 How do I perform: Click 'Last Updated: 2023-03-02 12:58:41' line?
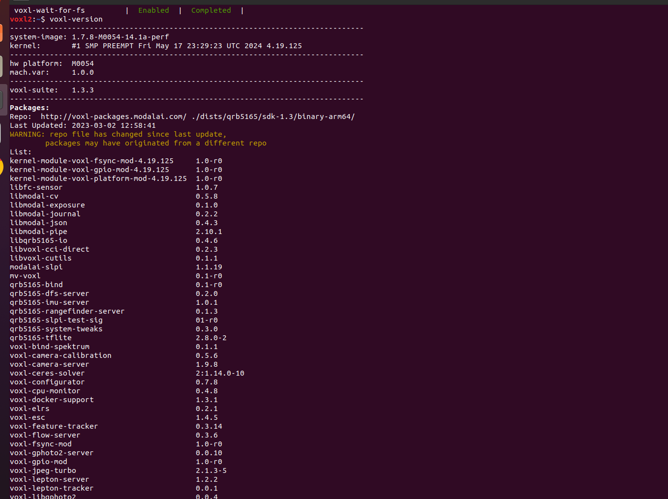click(x=83, y=125)
